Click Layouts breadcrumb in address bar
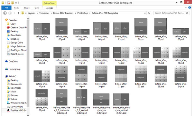Image resolution: width=193 pixels, height=116 pixels. 32,13
